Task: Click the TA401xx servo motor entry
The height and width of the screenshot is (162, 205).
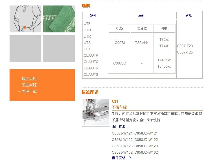Action: (164, 60)
